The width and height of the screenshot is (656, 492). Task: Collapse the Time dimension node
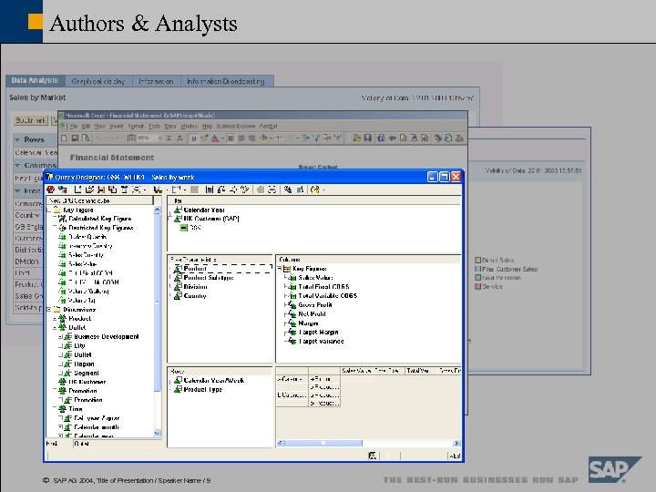pos(55,409)
